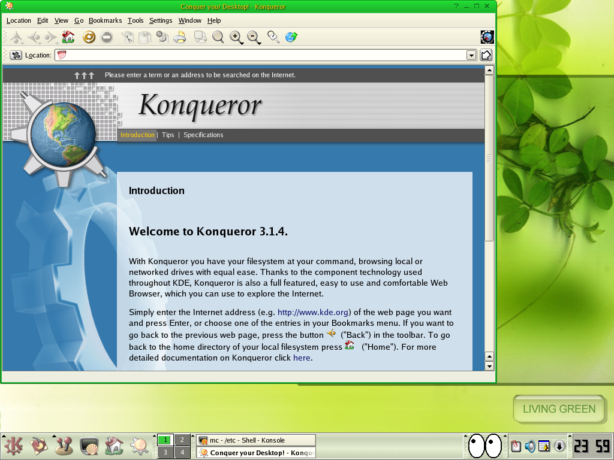Clear the location bar with the eraser button

pyautogui.click(x=16, y=55)
